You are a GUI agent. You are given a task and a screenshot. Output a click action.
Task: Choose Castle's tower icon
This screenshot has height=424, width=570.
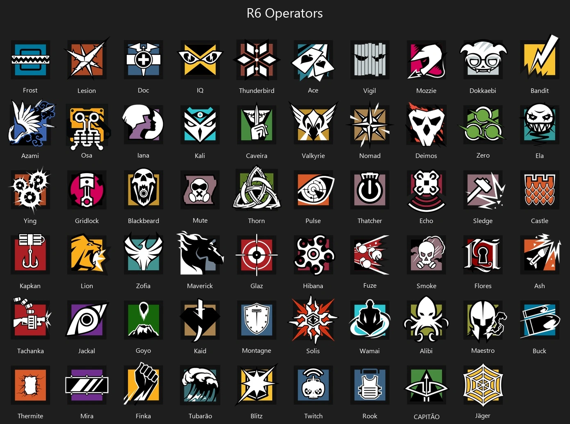[540, 190]
